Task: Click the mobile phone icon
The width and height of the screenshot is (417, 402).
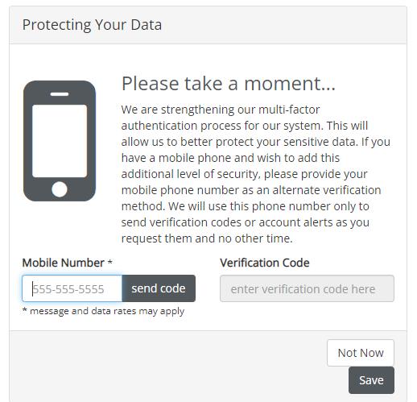Action: pos(60,141)
